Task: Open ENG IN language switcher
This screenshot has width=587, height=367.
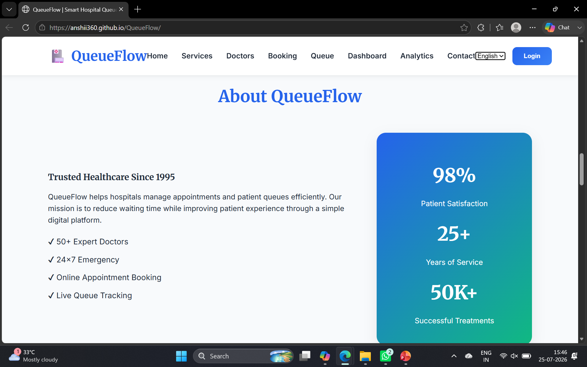Action: 486,356
